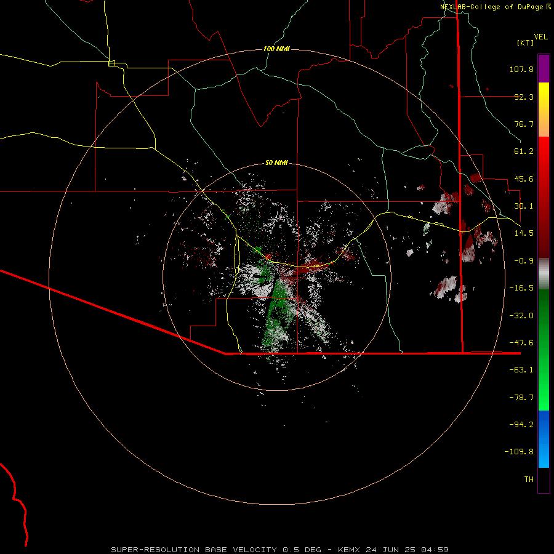This screenshot has height=554, width=554.
Task: Select the 61.2 velocity legend value
Action: 524,151
